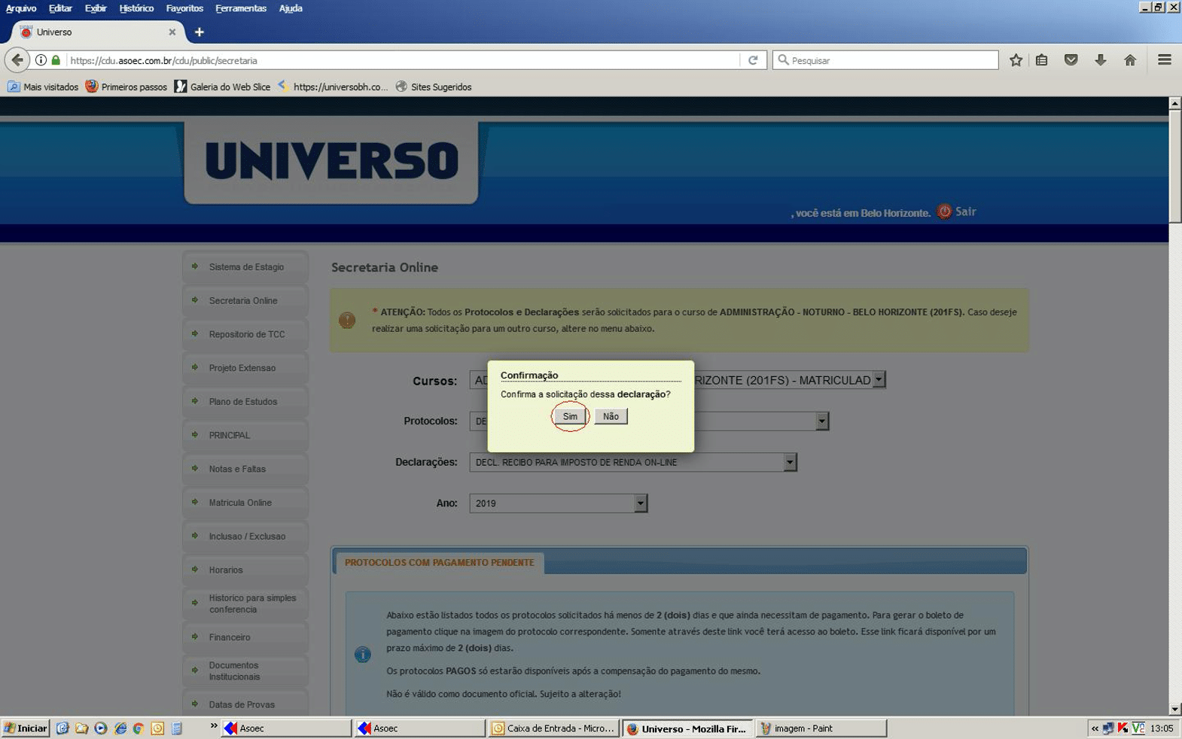1182x739 pixels.
Task: Open Galeria do Web Slice bookmark
Action: (222, 87)
